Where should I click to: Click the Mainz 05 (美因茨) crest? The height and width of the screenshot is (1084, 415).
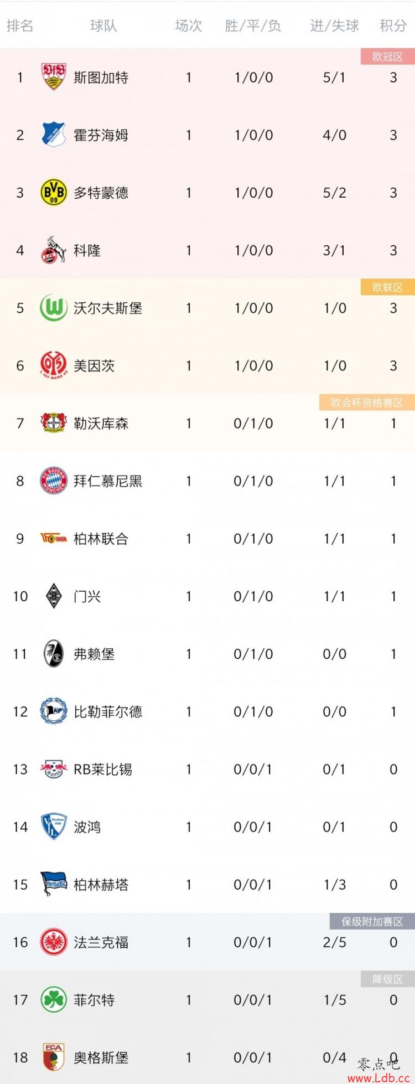coord(54,365)
